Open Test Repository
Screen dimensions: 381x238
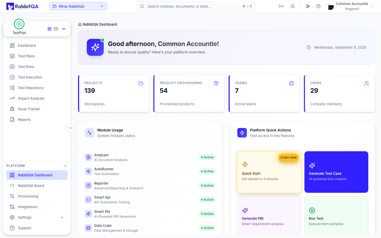(37, 88)
